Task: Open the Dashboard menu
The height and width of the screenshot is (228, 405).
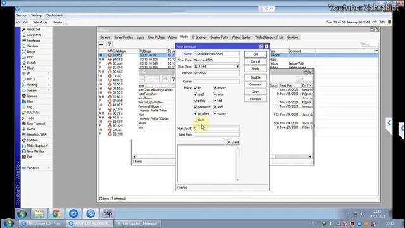Action: pyautogui.click(x=54, y=15)
